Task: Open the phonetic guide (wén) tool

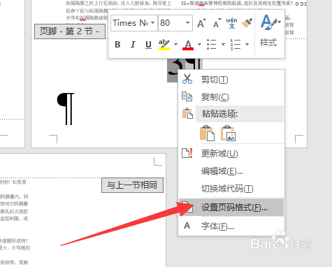Action: coord(231,23)
